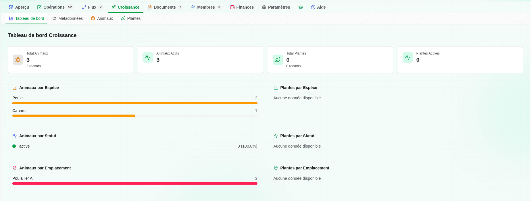Open the Opérations tab
Image resolution: width=531 pixels, height=201 pixels.
click(54, 7)
